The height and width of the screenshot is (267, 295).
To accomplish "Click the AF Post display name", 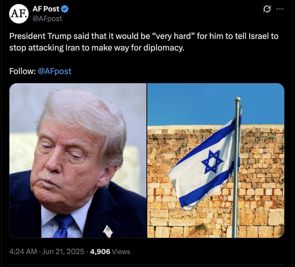I will coord(46,9).
